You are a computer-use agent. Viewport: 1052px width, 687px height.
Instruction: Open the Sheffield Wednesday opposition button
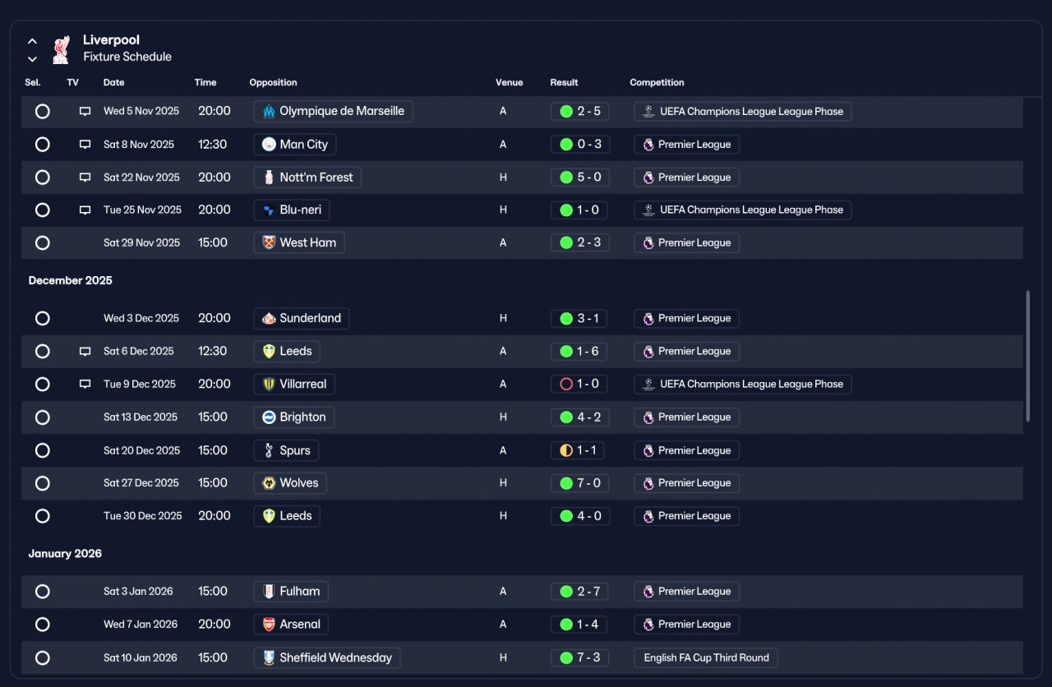(x=327, y=657)
